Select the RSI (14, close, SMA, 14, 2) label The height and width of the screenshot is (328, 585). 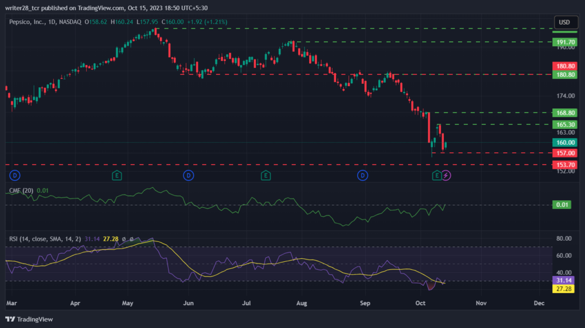coord(45,239)
